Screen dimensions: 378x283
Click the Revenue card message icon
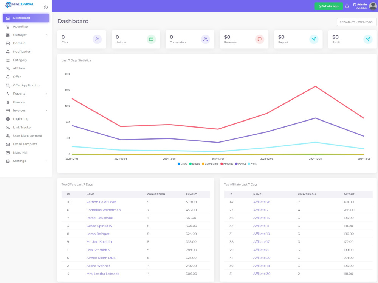click(260, 39)
